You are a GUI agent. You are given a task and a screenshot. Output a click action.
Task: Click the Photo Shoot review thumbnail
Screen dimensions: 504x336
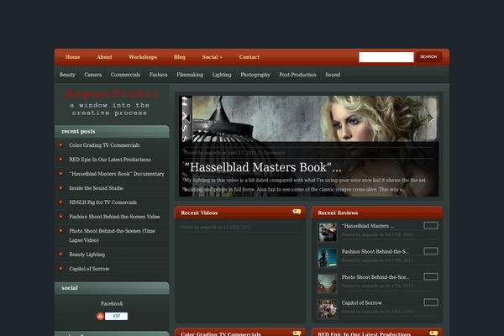click(x=328, y=284)
